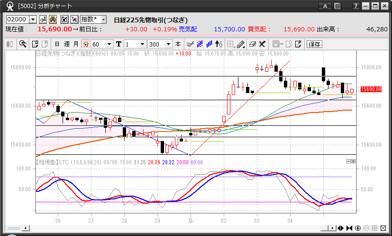Viewport: 392px width, 236px height.
Task: Switch chart to daily (日) period
Action: point(57,44)
